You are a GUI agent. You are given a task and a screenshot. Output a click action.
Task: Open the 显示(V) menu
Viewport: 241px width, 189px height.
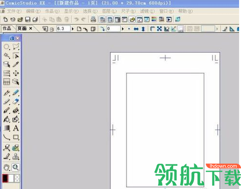(x=71, y=11)
